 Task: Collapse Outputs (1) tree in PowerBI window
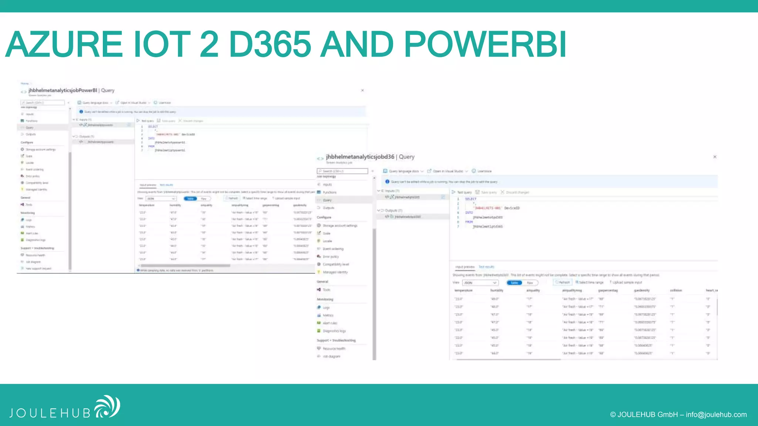pos(74,136)
